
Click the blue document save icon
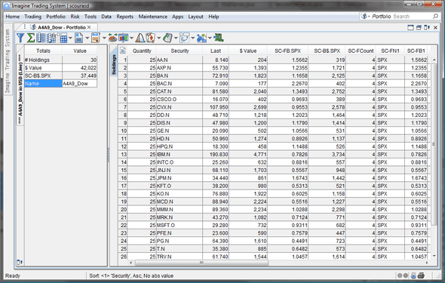click(x=79, y=38)
